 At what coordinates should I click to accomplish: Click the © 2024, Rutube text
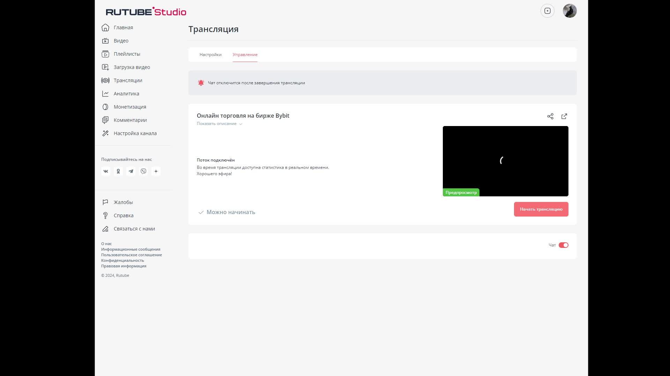click(115, 275)
